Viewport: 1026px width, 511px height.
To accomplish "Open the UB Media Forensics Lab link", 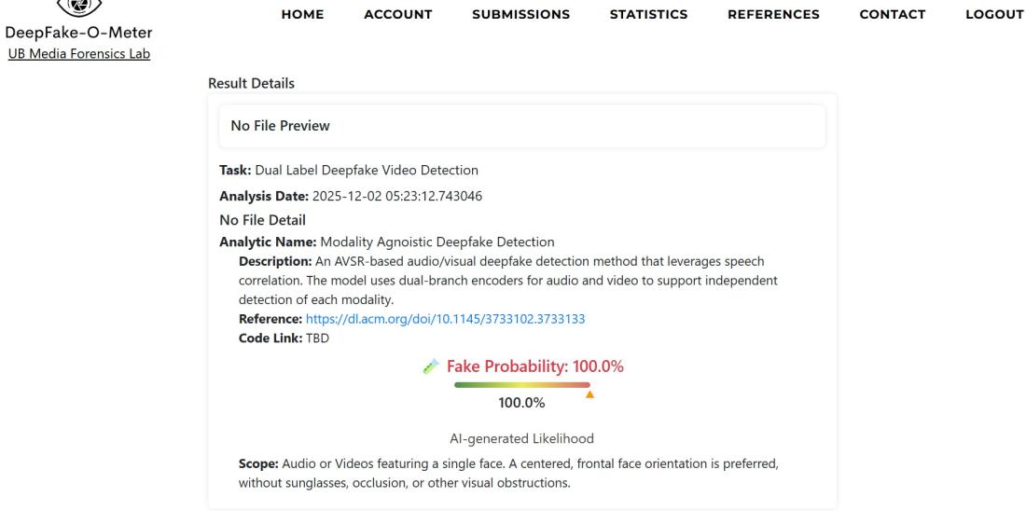I will 78,53.
